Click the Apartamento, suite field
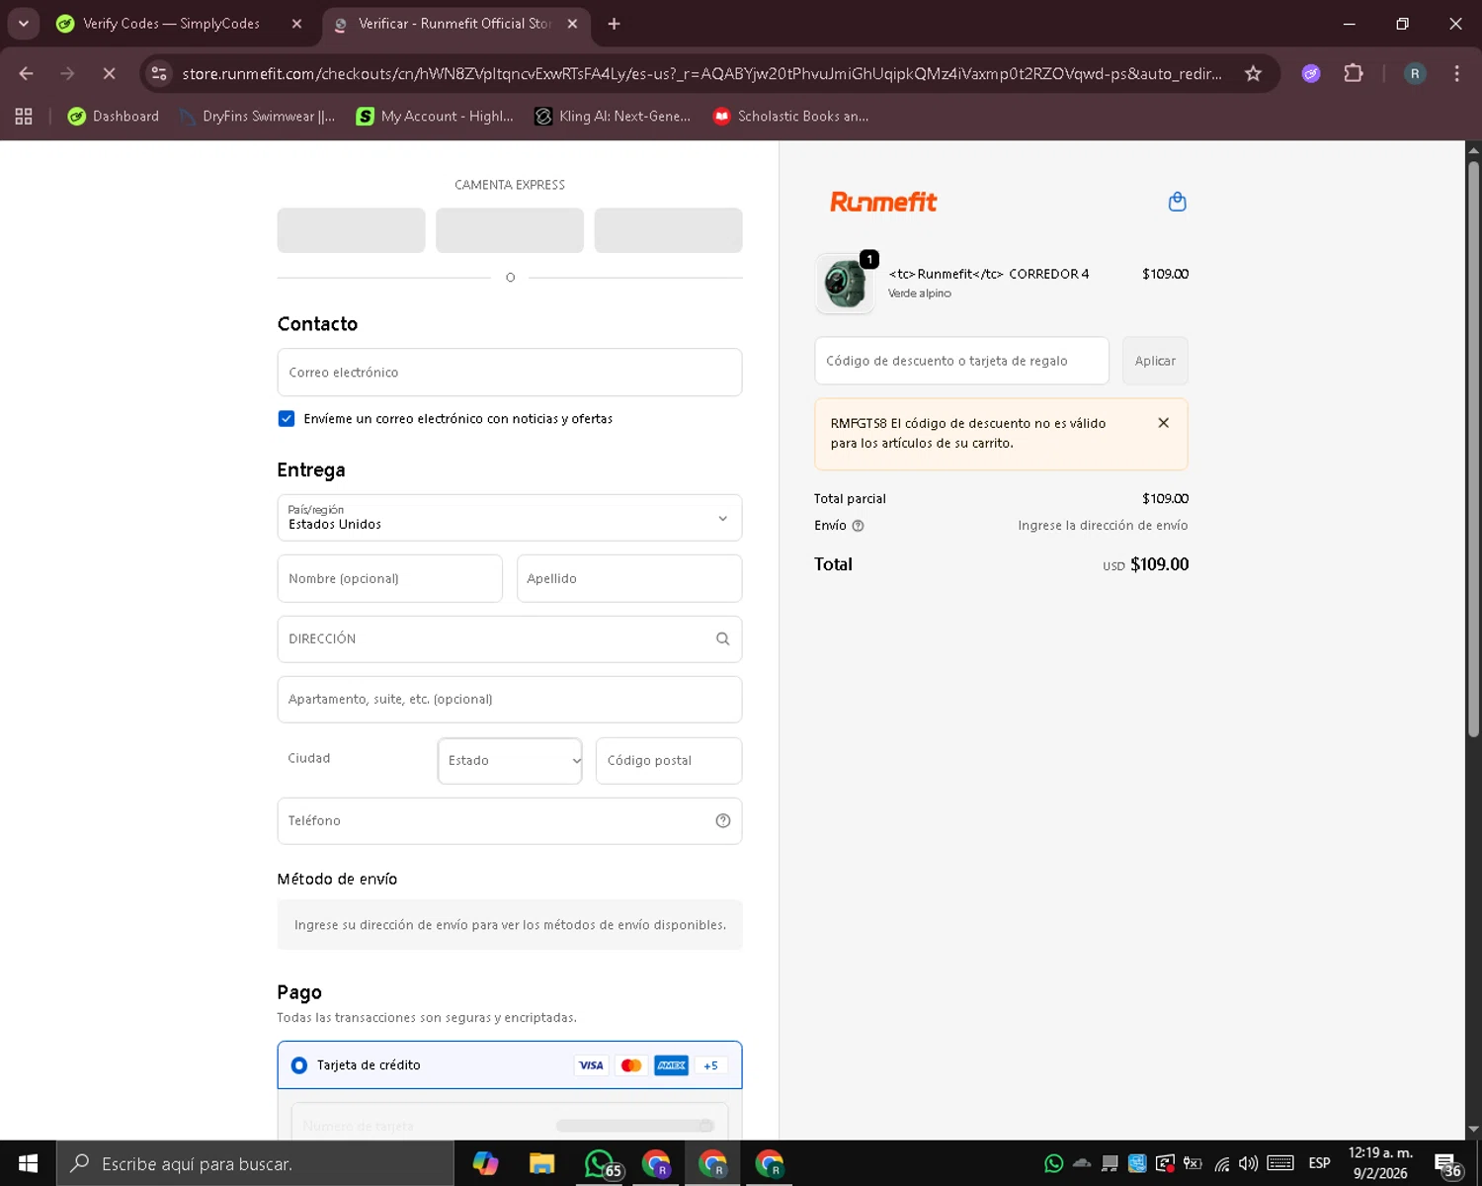This screenshot has width=1482, height=1186. coord(510,700)
